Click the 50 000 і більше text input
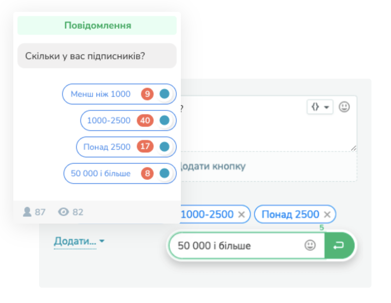This screenshot has width=391, height=303. point(237,246)
